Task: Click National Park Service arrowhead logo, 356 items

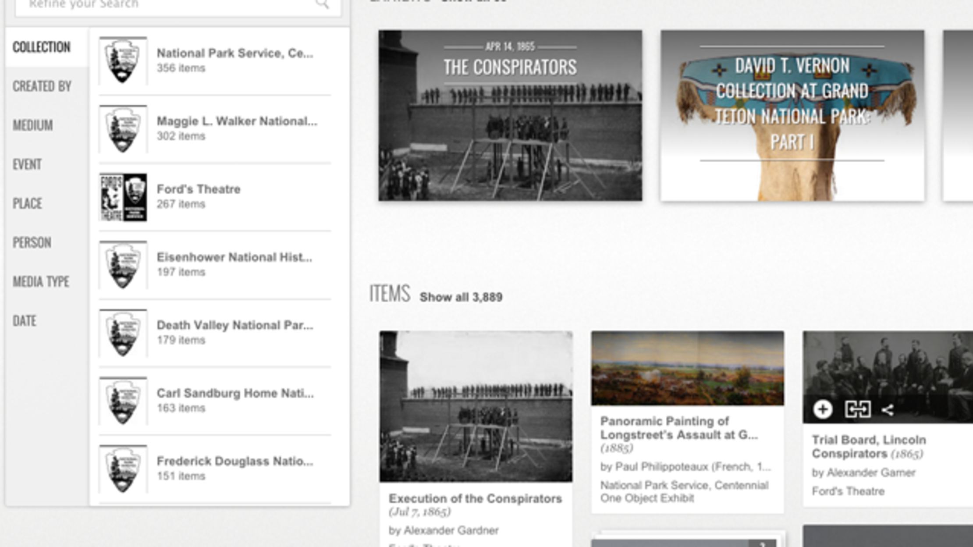Action: [123, 61]
